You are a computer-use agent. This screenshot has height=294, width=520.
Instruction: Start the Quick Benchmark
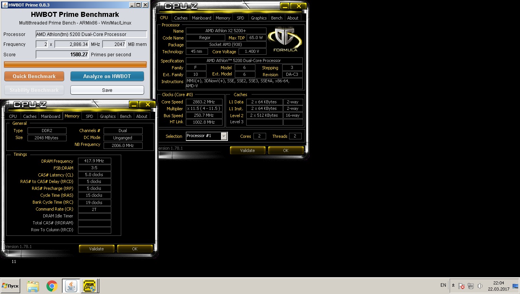click(x=34, y=76)
